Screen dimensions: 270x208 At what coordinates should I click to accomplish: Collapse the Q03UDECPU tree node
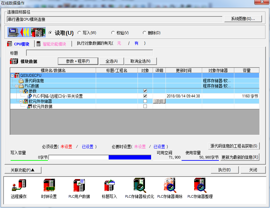pos(12,76)
